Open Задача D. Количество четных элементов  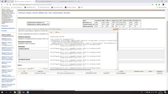[x=8, y=49]
